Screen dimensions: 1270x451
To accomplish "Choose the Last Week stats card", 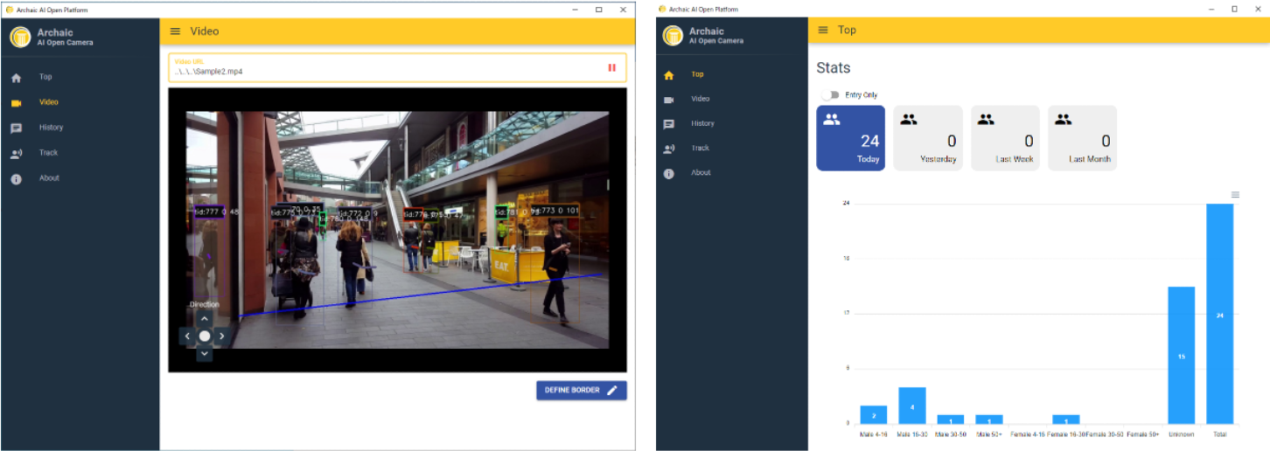I will pyautogui.click(x=1005, y=138).
